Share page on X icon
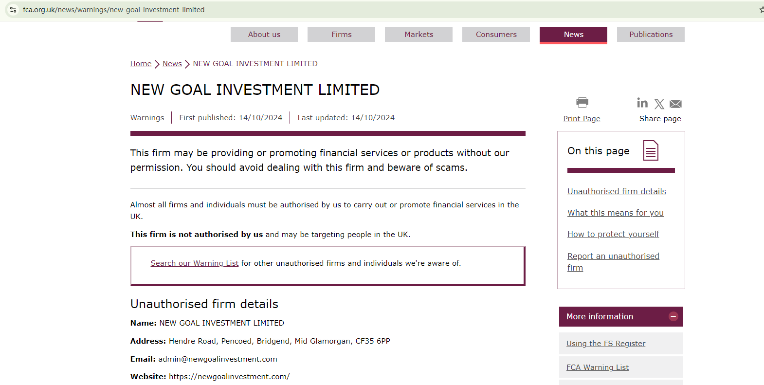The height and width of the screenshot is (385, 764). 659,104
